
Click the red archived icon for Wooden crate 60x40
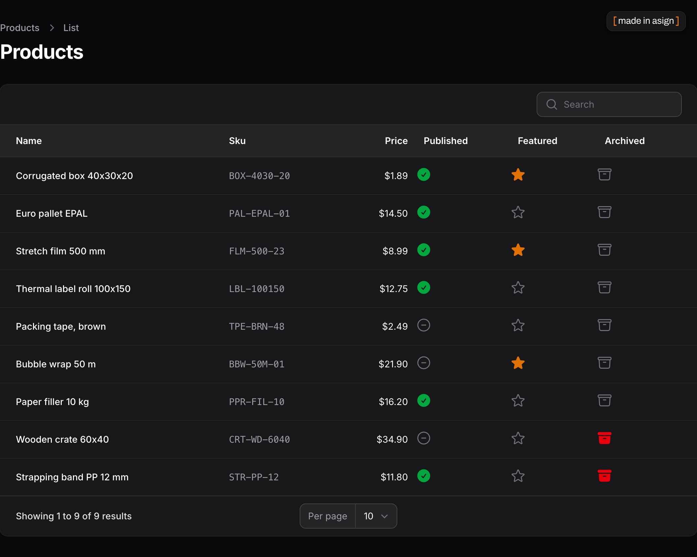pos(604,438)
